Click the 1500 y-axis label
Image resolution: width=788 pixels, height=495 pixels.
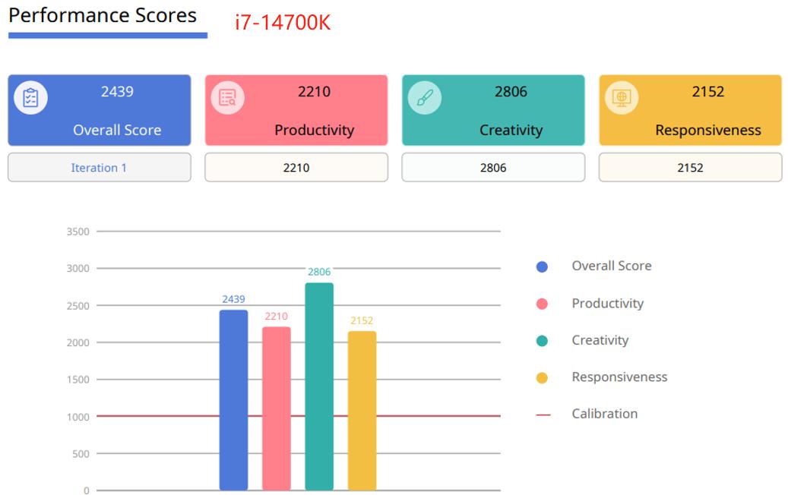78,380
